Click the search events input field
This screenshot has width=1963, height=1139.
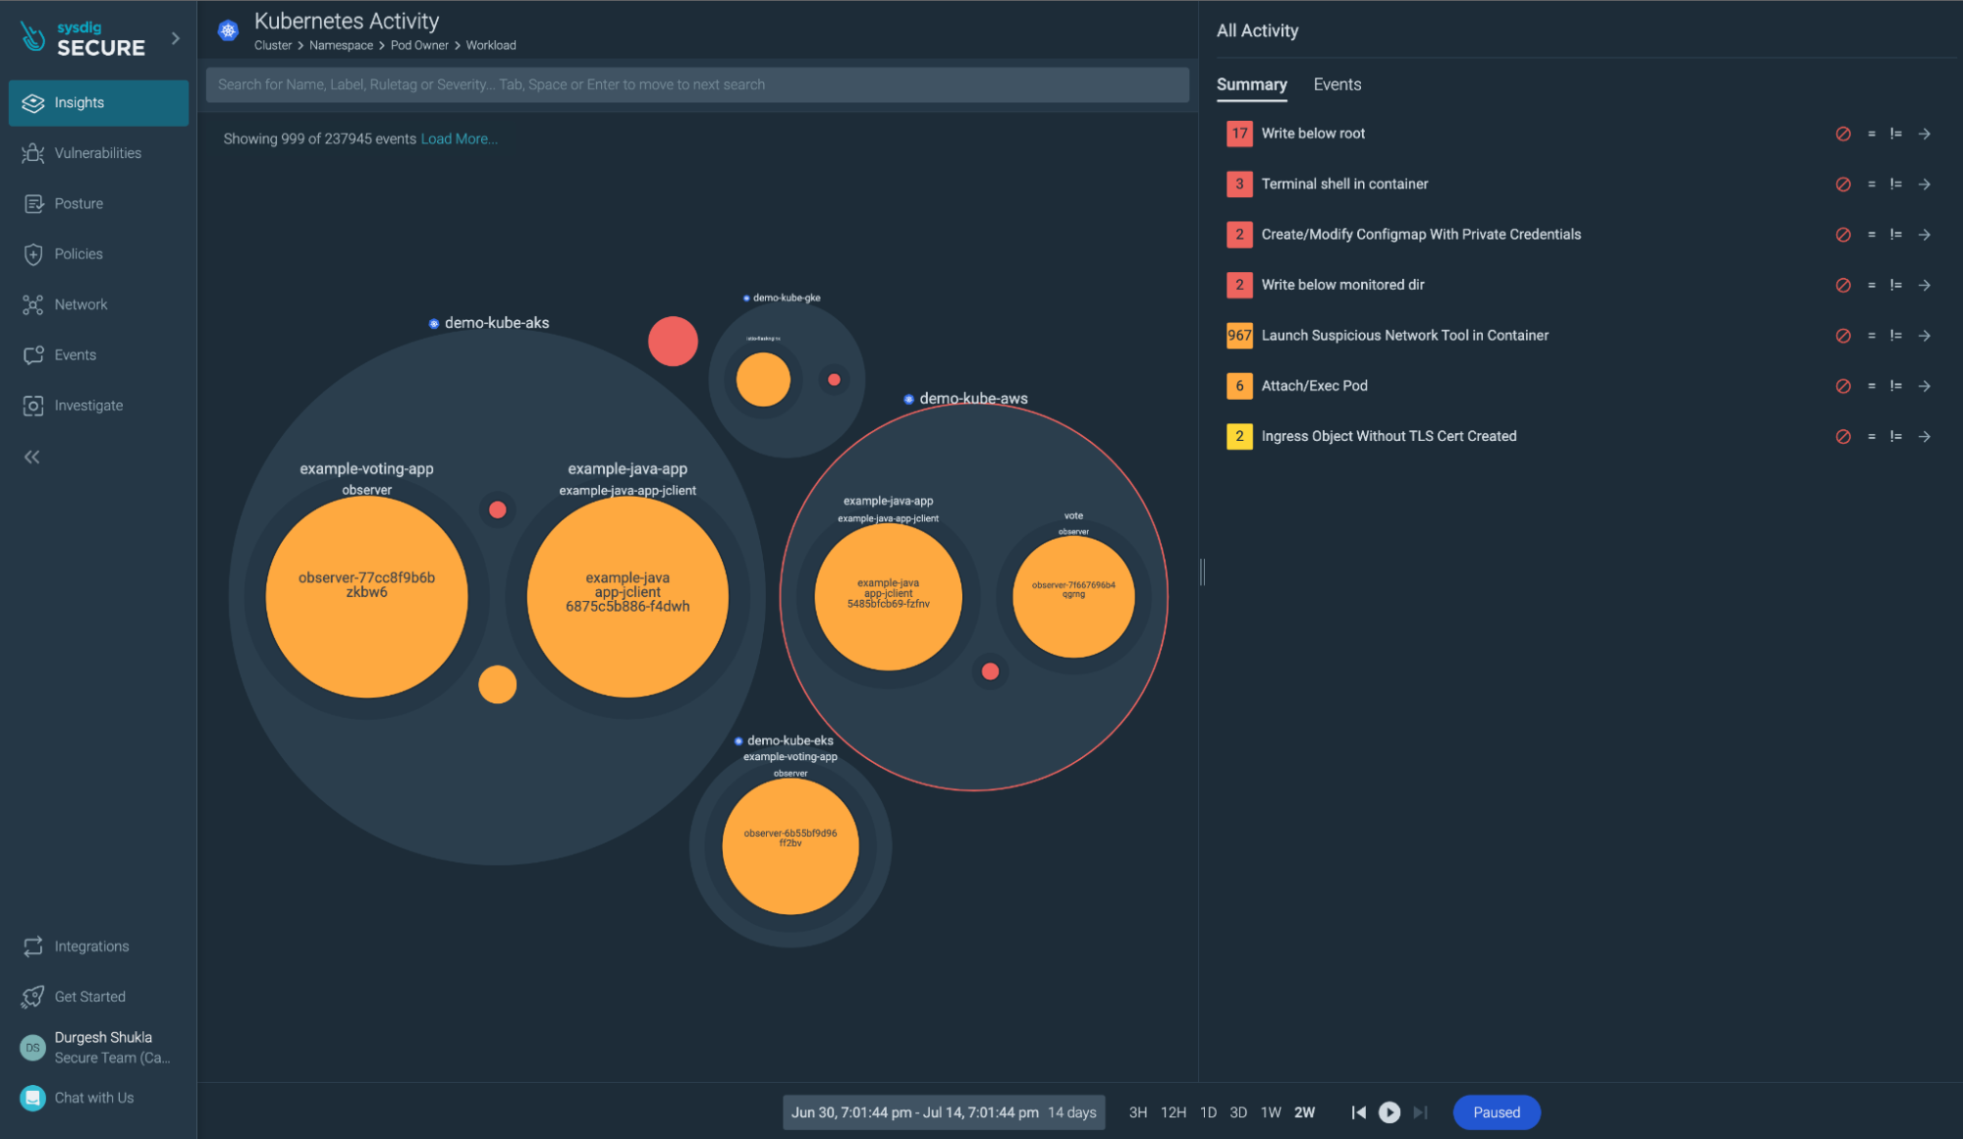tap(696, 84)
